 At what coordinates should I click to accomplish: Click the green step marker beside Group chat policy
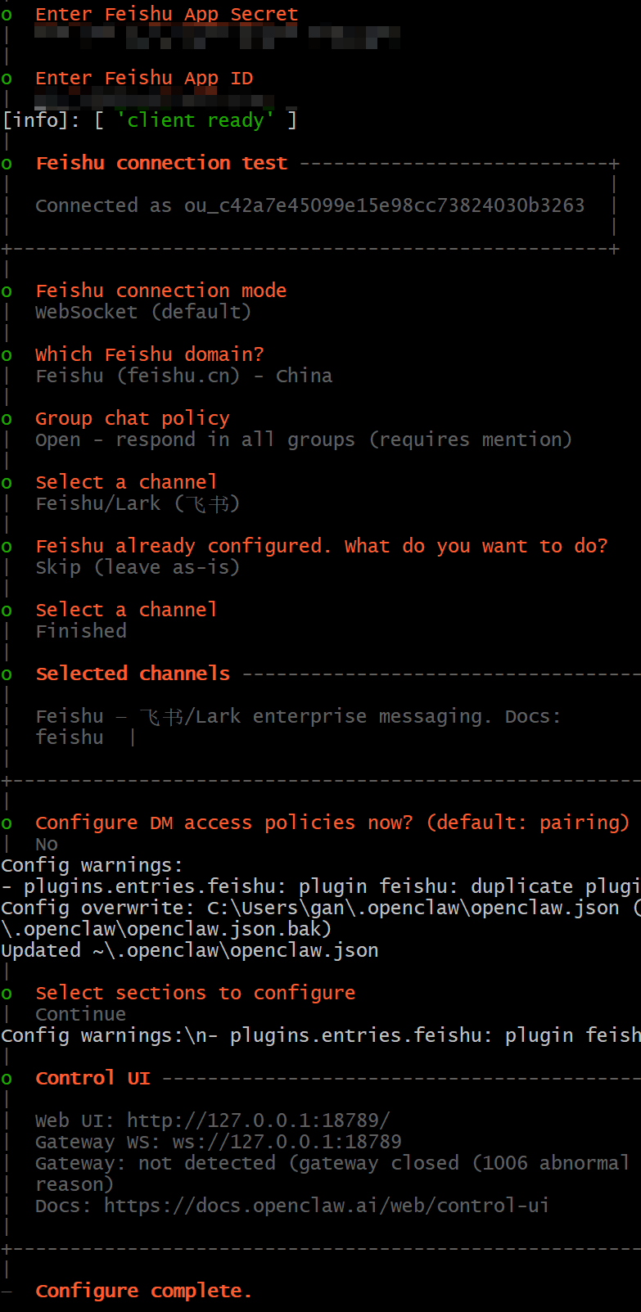click(7, 419)
